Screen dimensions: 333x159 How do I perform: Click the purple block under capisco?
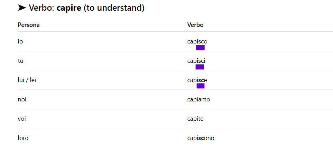tap(200, 48)
